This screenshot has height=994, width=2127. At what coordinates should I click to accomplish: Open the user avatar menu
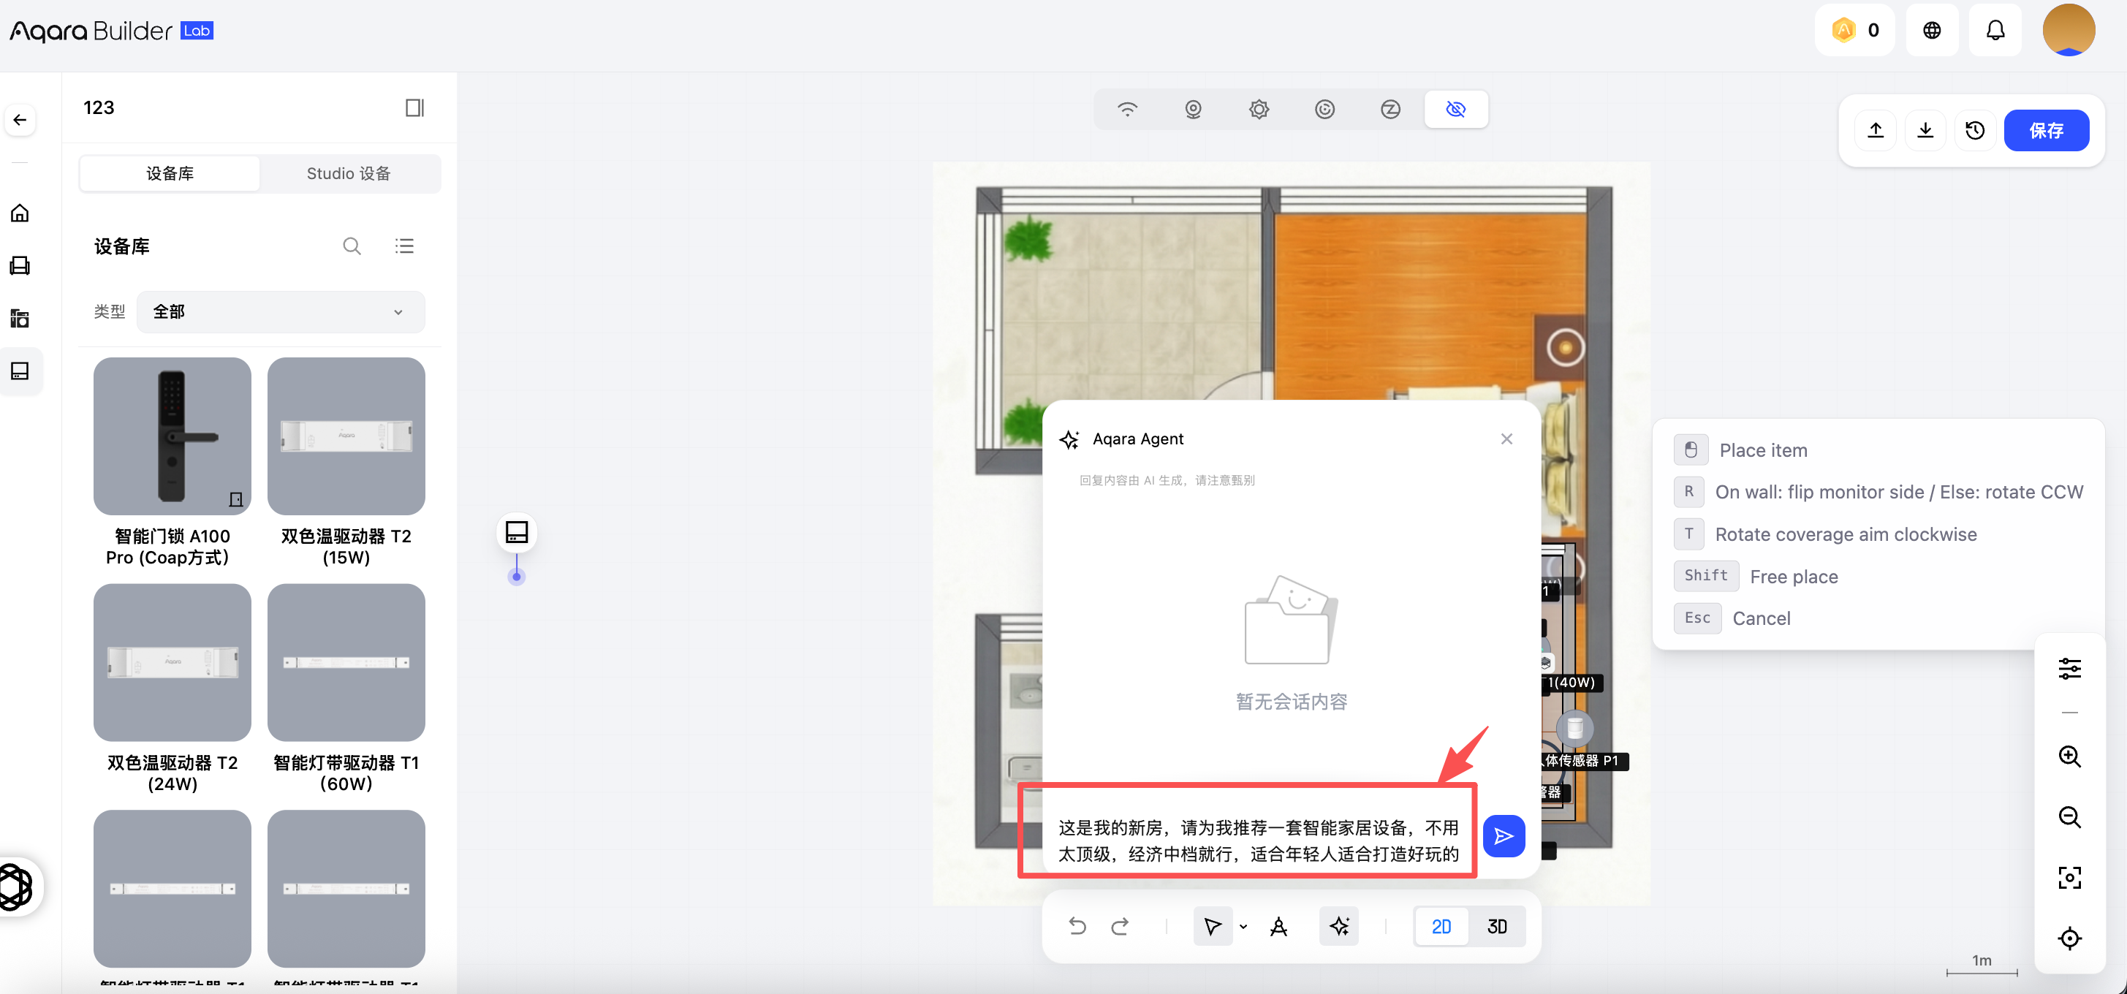[x=2069, y=31]
